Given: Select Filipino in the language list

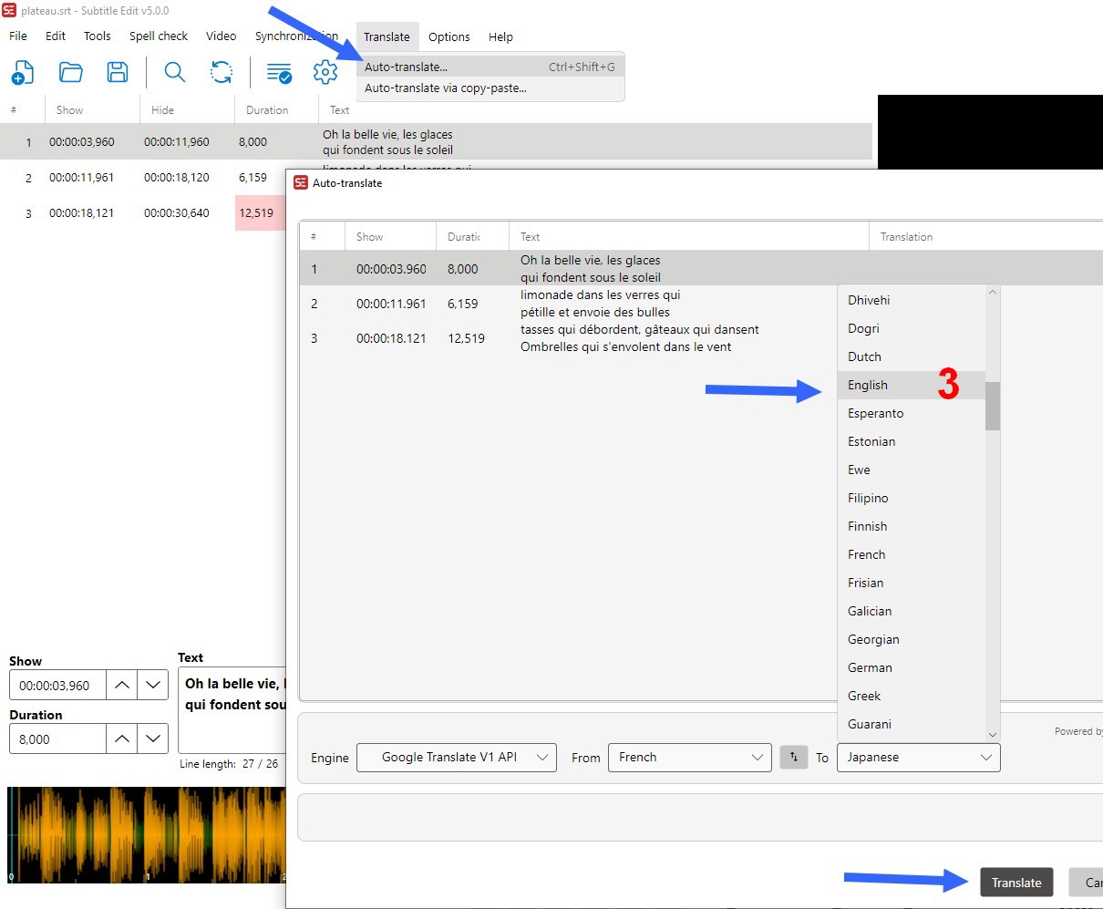Looking at the screenshot, I should pos(911,498).
